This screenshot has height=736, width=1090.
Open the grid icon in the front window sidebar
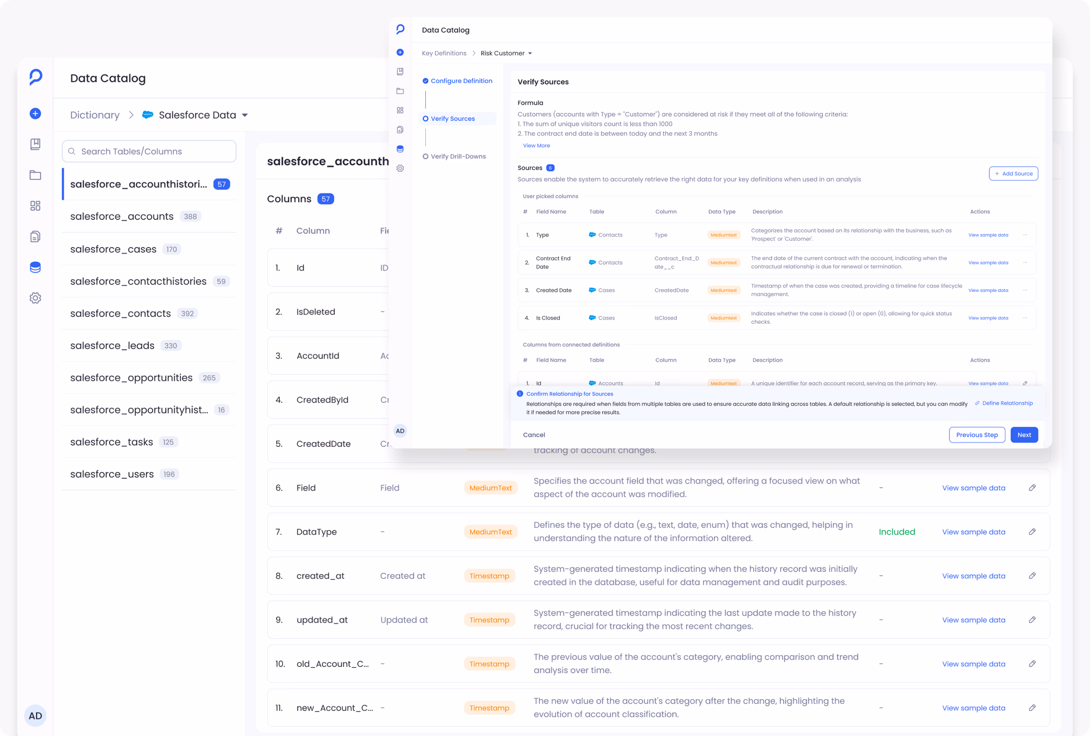click(400, 110)
